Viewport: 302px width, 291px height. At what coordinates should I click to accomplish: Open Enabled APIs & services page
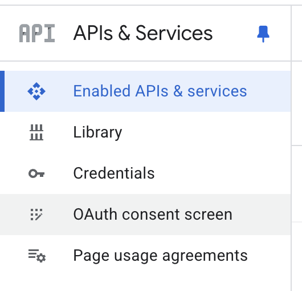click(x=145, y=91)
